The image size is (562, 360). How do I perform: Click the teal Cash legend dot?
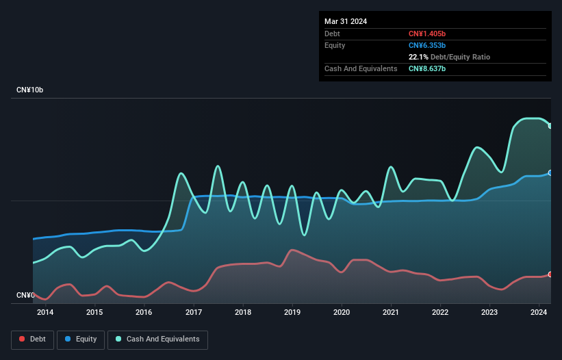pyautogui.click(x=118, y=339)
